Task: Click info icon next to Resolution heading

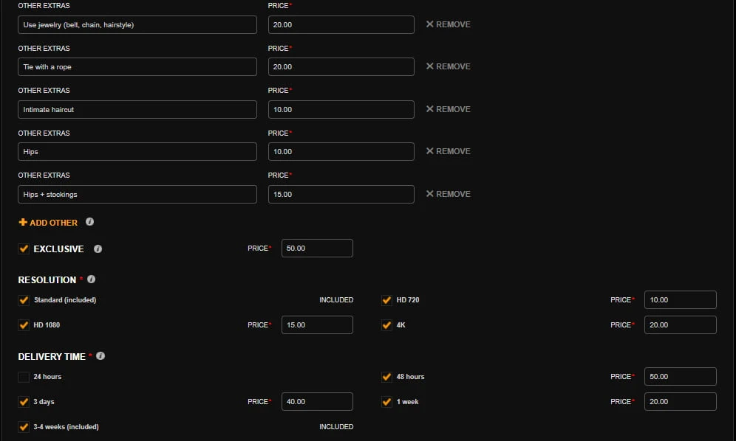Action: click(92, 280)
